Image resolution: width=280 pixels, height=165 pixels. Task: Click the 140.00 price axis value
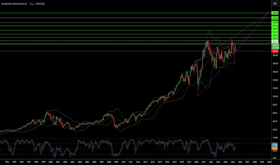click(x=275, y=80)
